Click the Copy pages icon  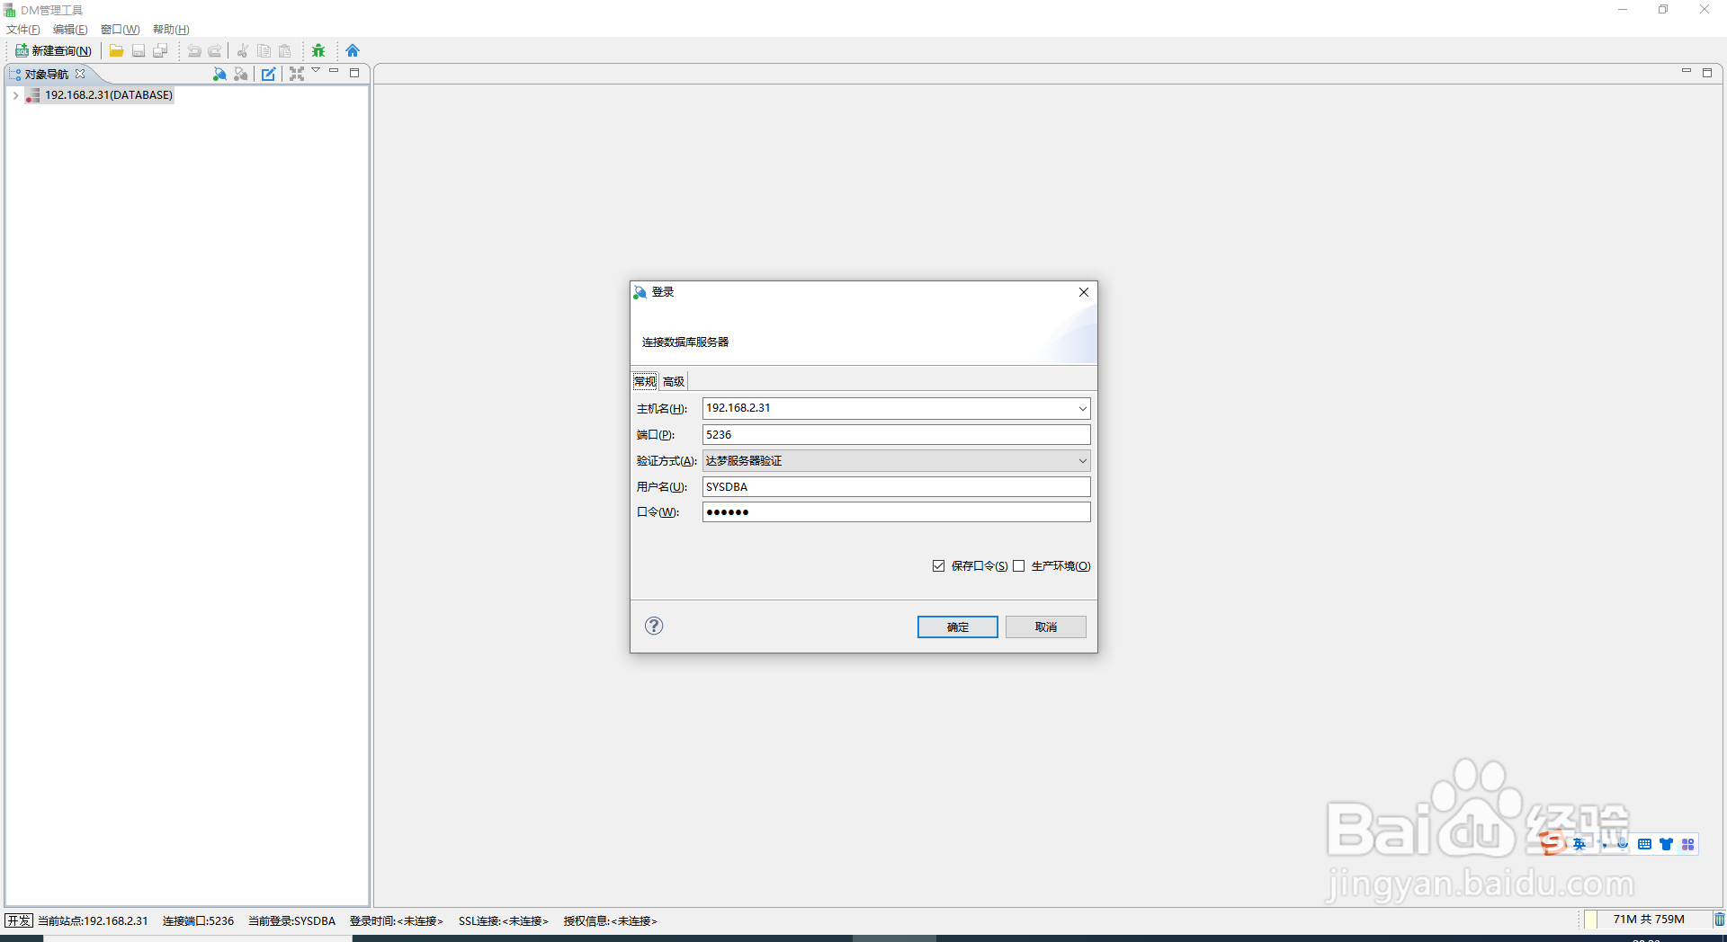pos(264,50)
